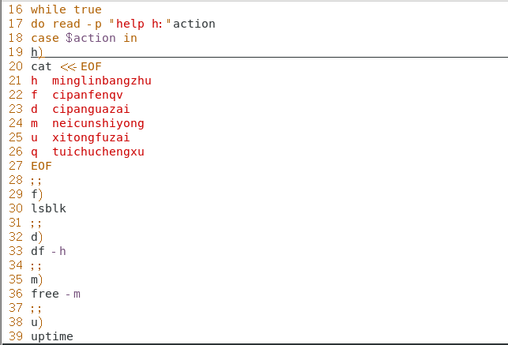
Task: Click the text "cipanfenqv"
Action: tap(88, 95)
